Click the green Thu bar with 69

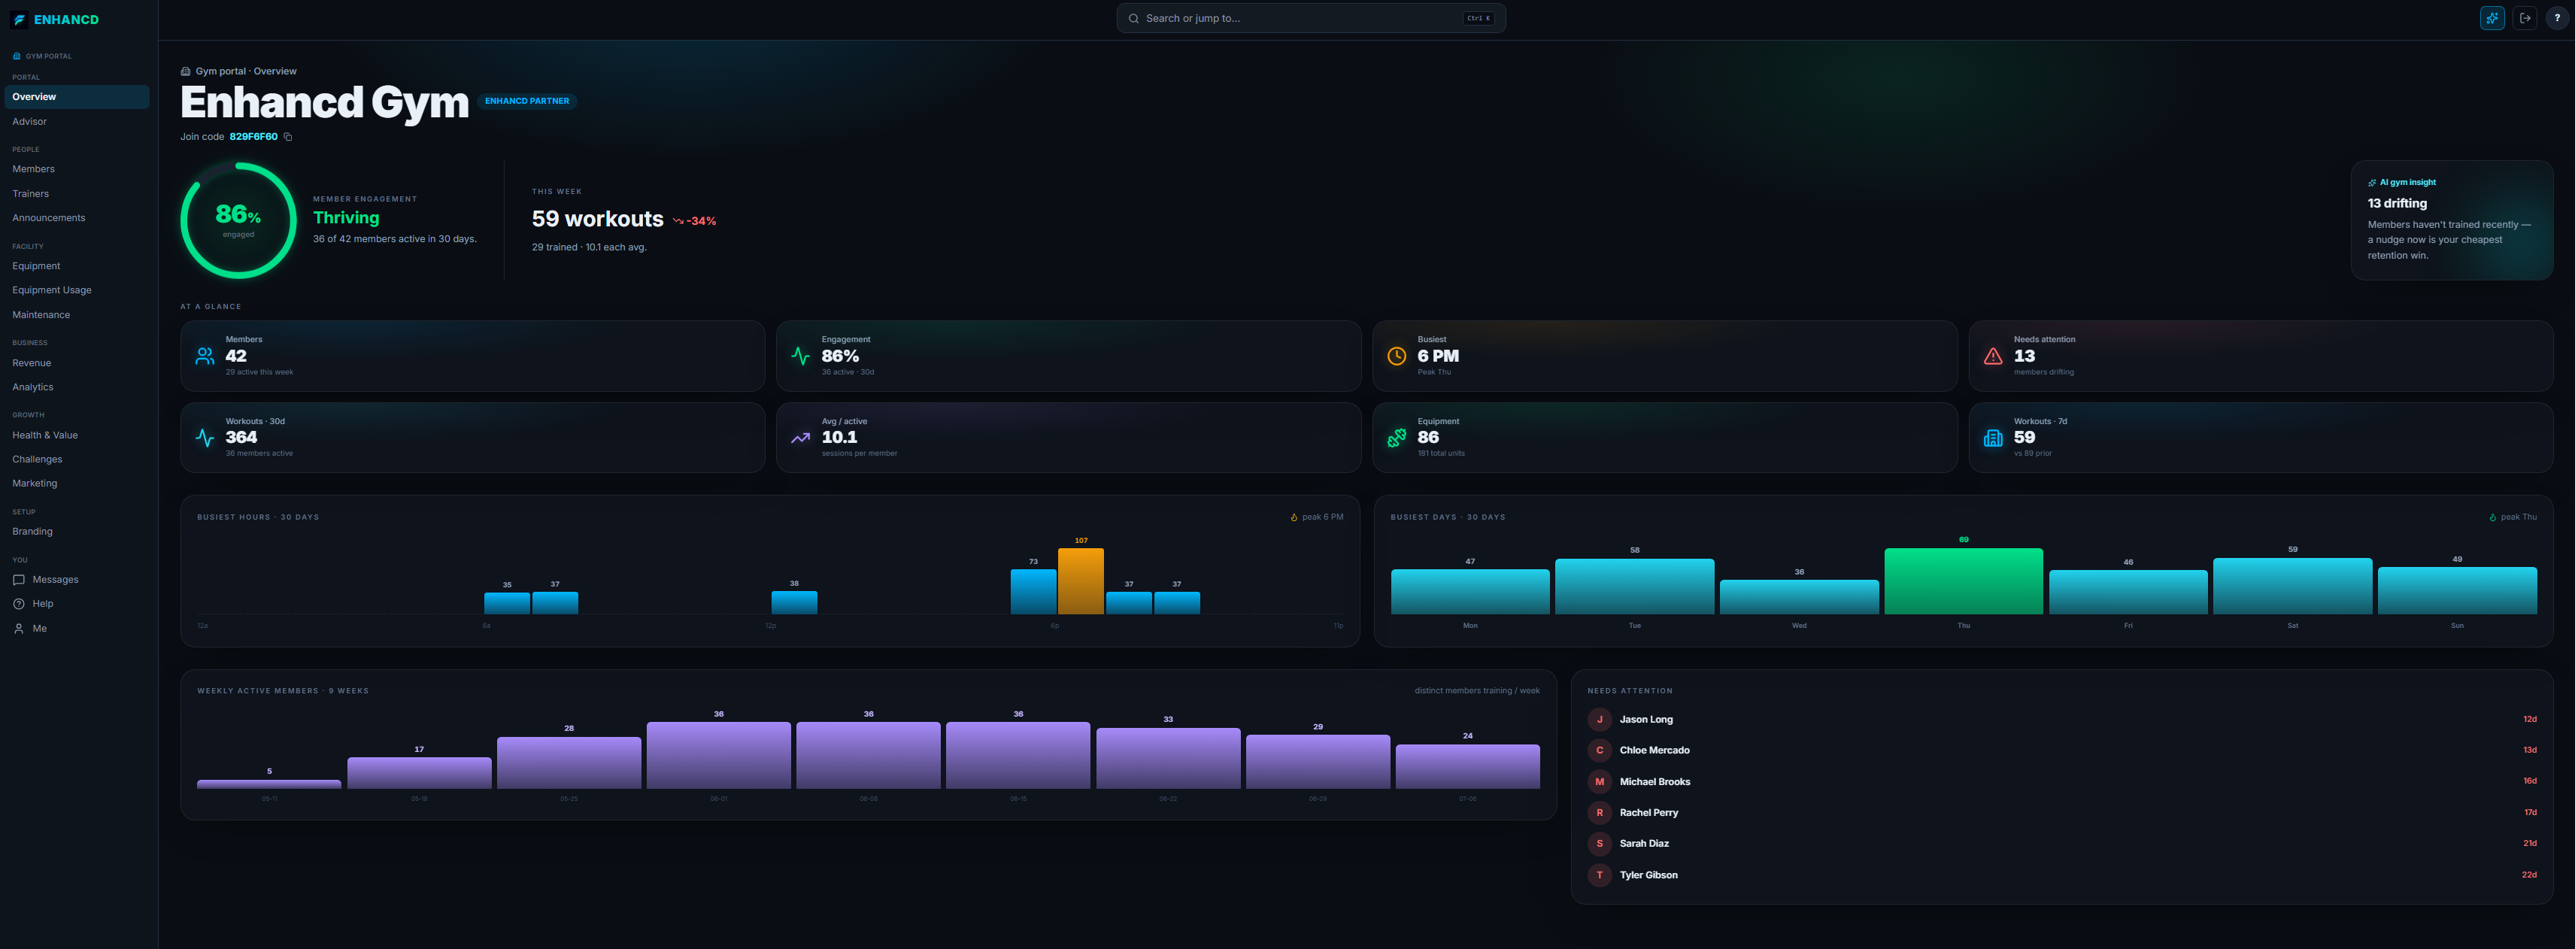click(1964, 581)
